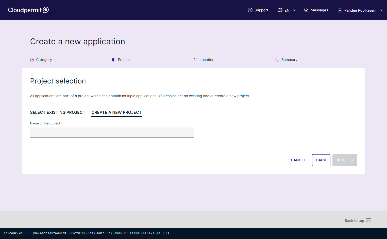Click the Create a new application heading
This screenshot has height=239, width=387.
(77, 41)
